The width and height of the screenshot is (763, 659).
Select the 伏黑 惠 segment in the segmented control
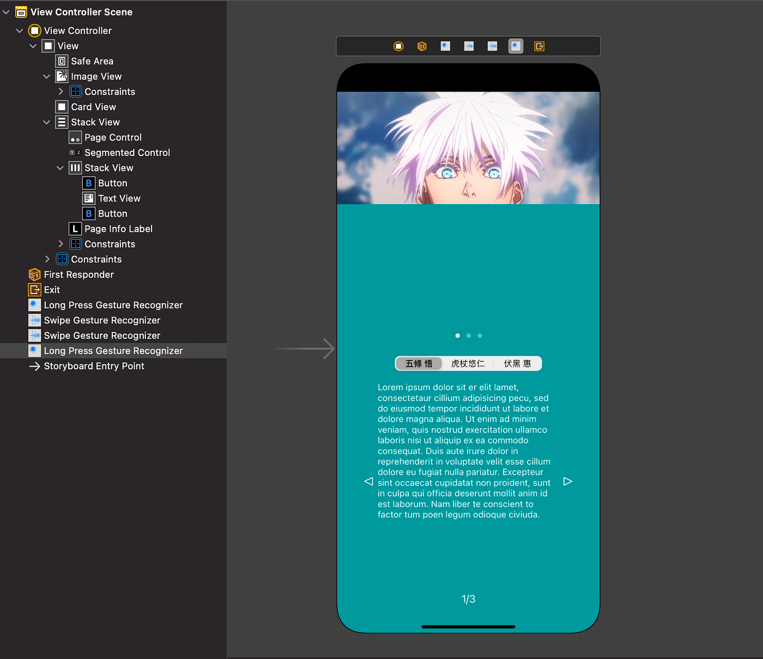tap(517, 363)
